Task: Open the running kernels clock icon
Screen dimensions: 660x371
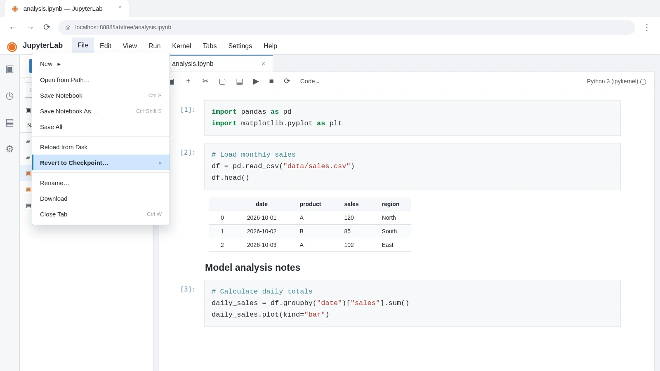Action: click(x=10, y=96)
